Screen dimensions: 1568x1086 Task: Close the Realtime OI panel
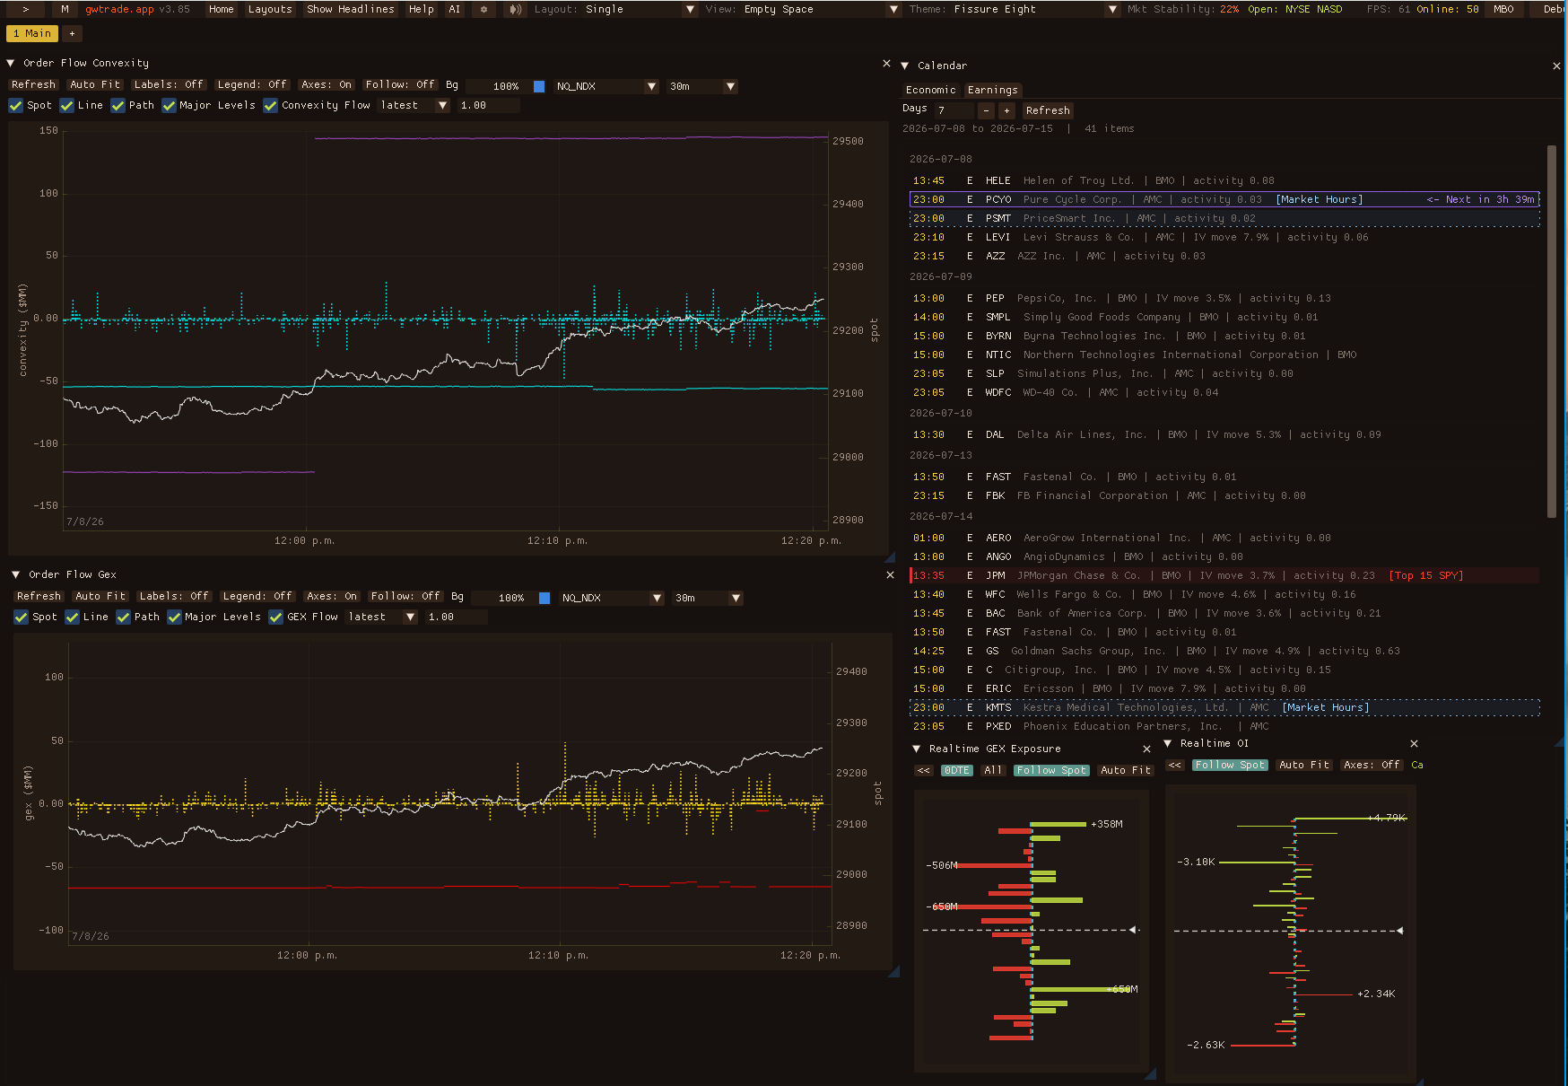coord(1414,743)
